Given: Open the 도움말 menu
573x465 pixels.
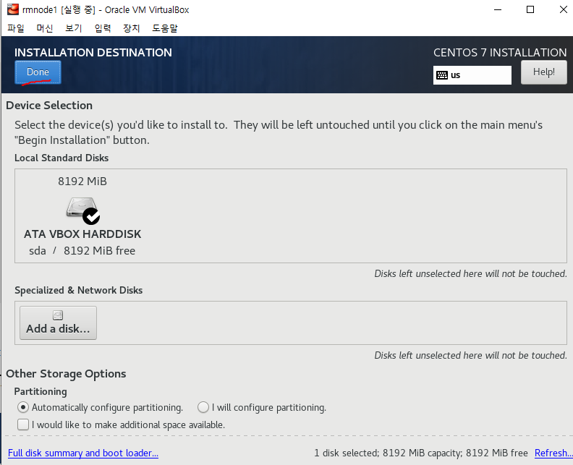Looking at the screenshot, I should click(x=164, y=28).
